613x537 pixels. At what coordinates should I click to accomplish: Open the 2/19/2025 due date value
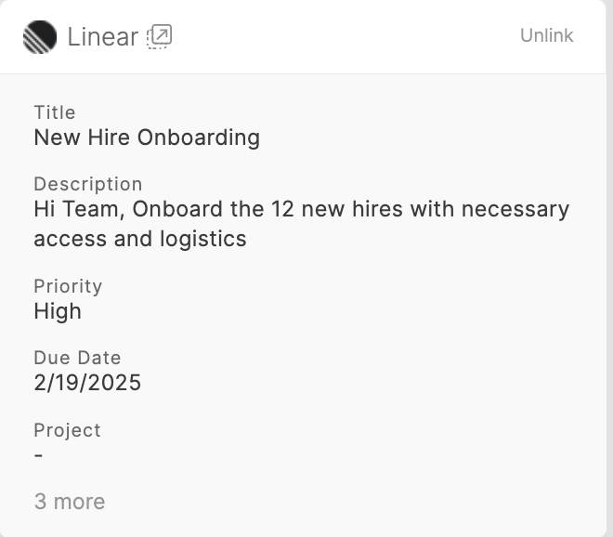point(87,383)
